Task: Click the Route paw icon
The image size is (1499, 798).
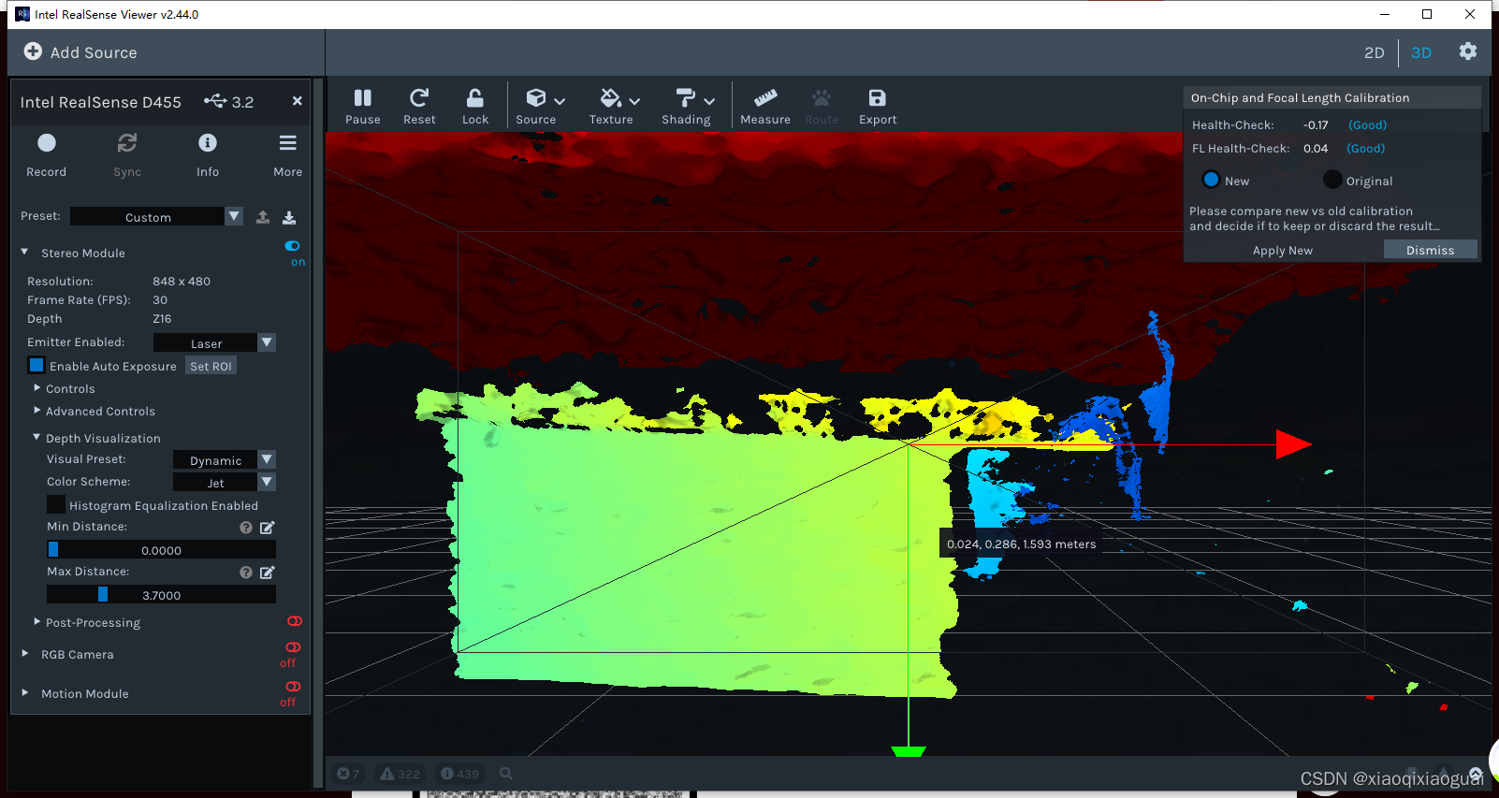Action: 822,98
